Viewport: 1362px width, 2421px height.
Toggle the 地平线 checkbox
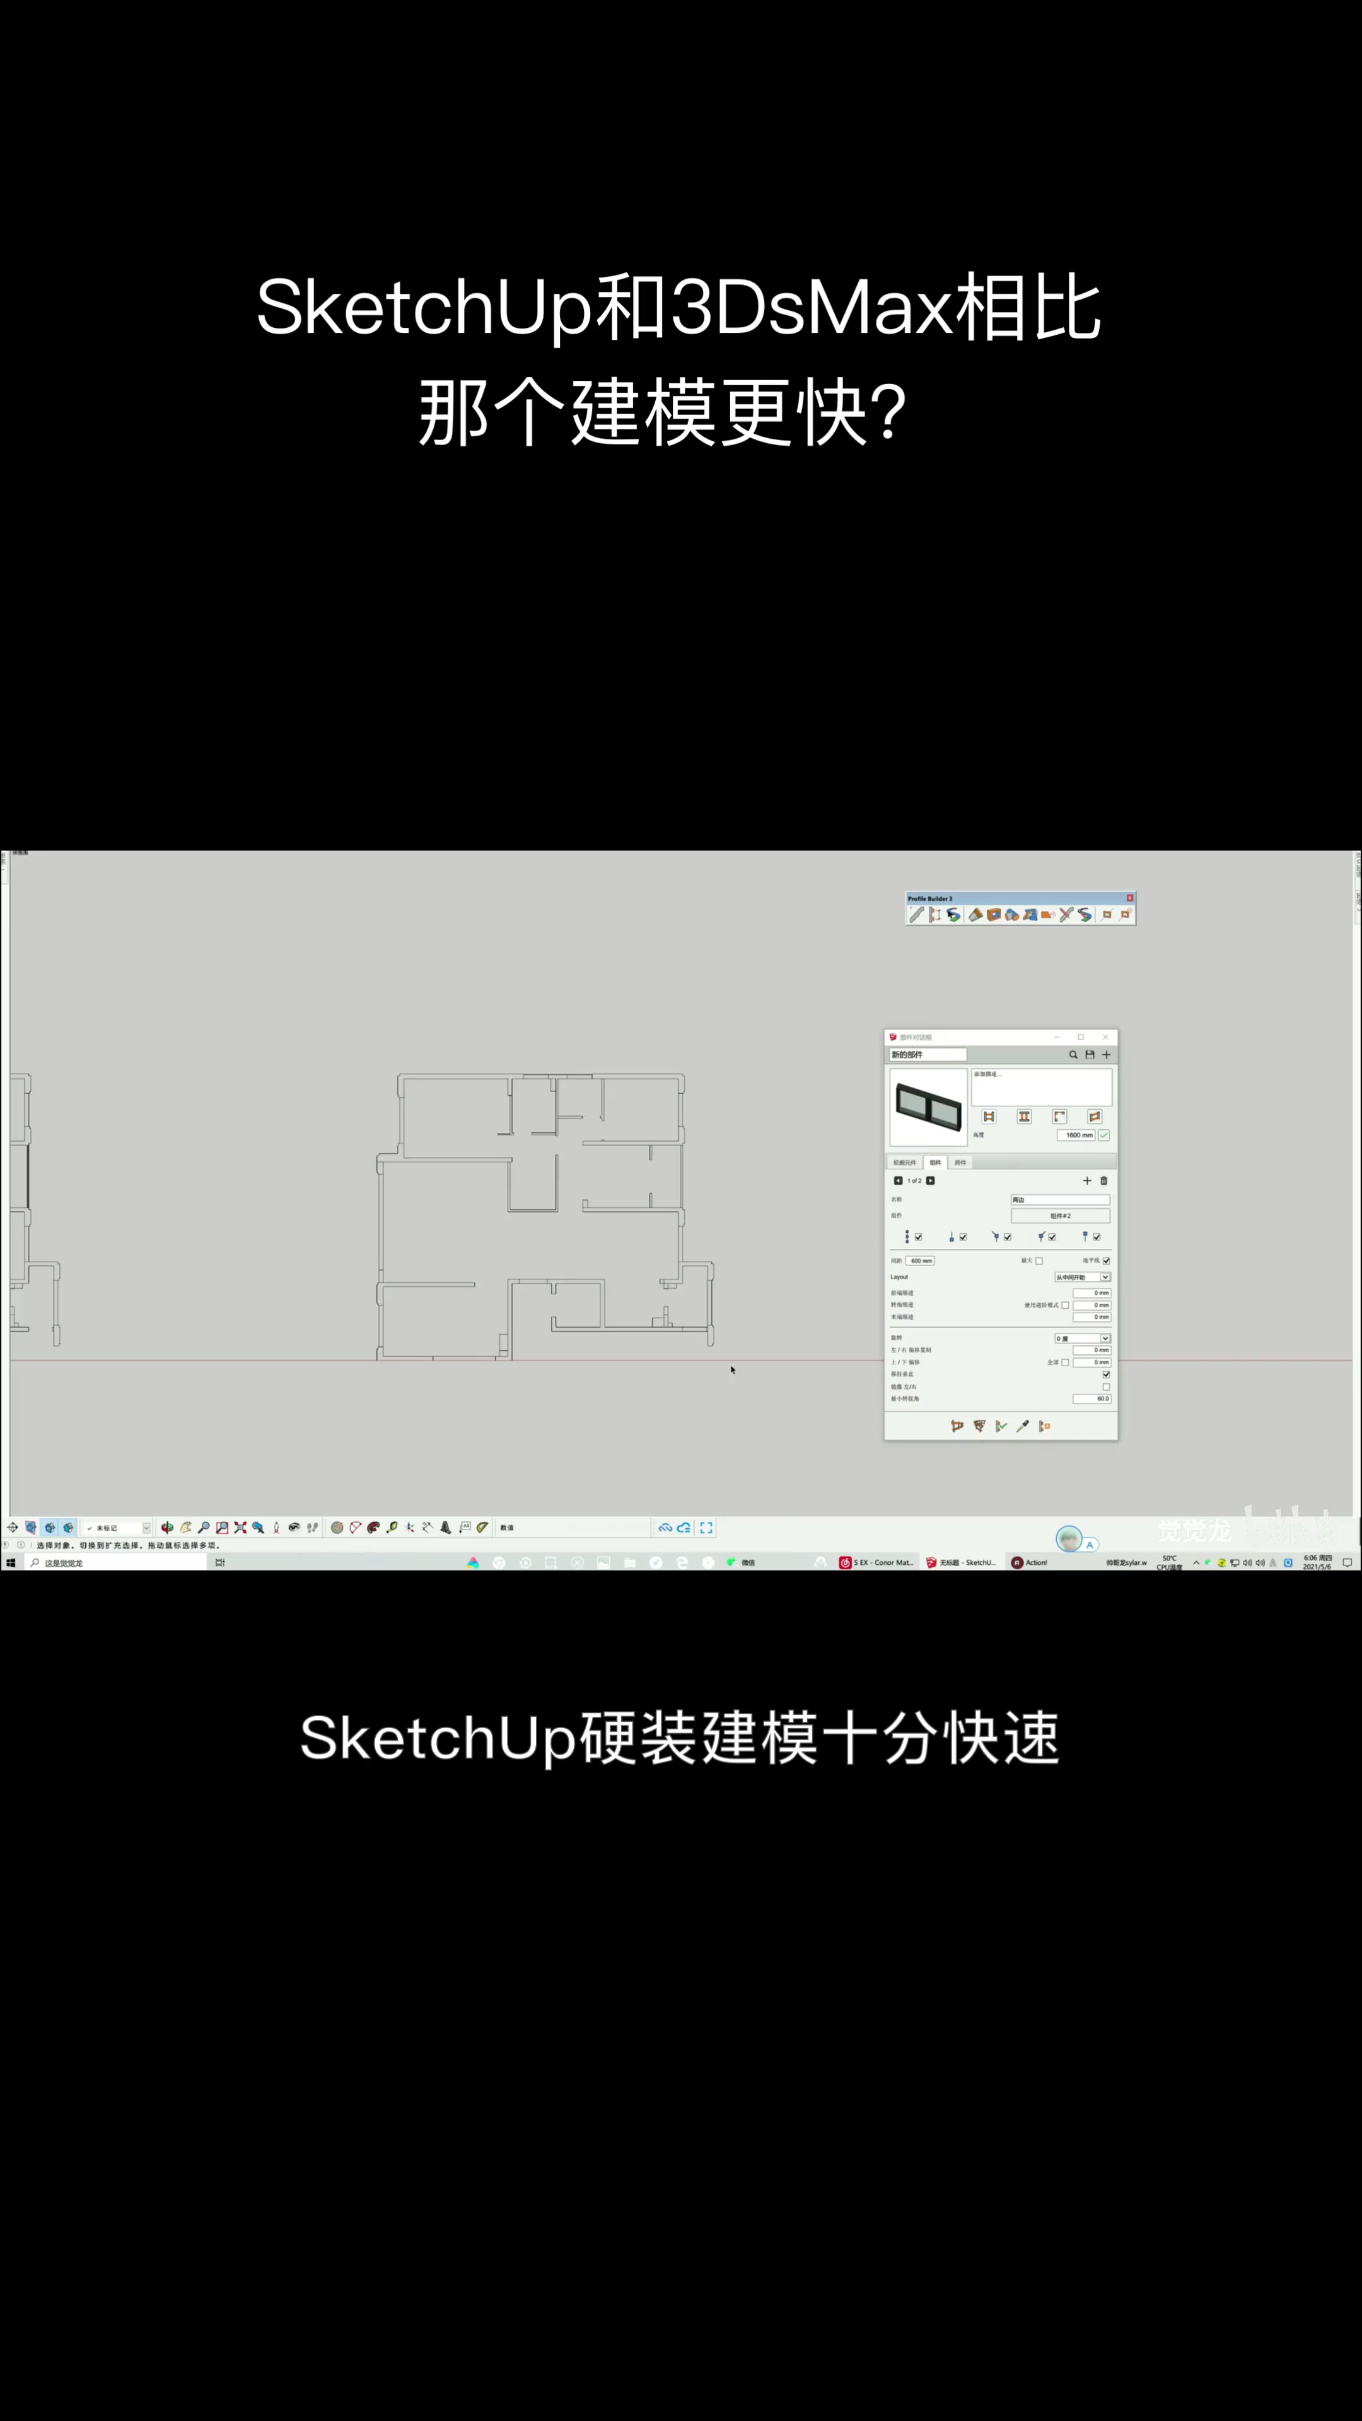click(1107, 1261)
